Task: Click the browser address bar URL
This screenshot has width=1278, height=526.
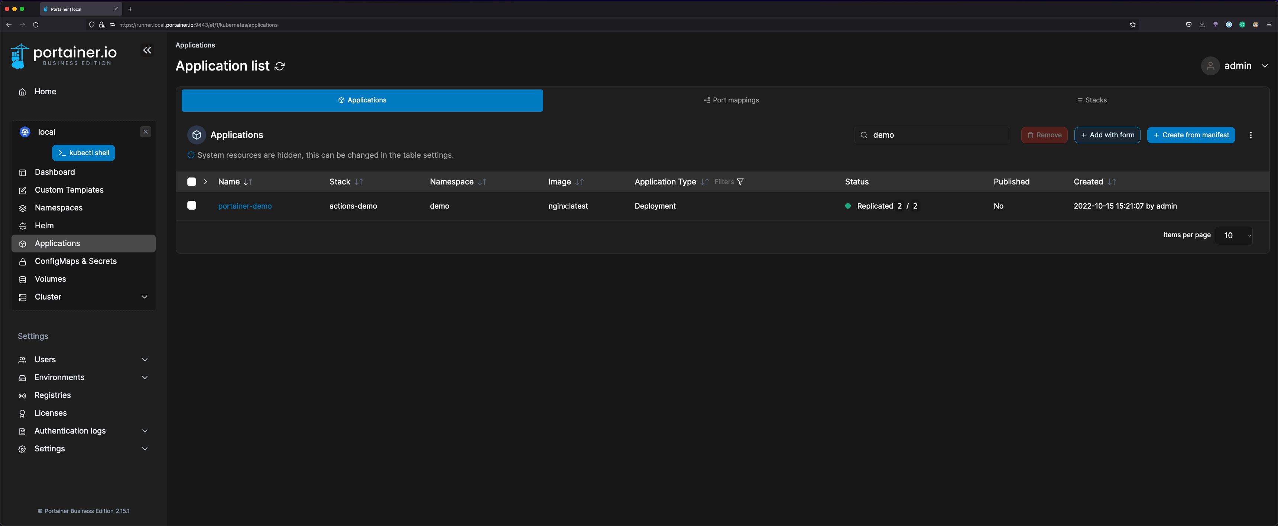Action: coord(198,25)
